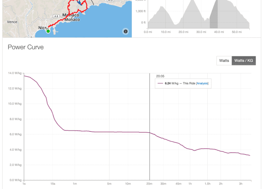This screenshot has height=189, width=264.
Task: Click the 1h label on the time axis
Action: point(190,184)
